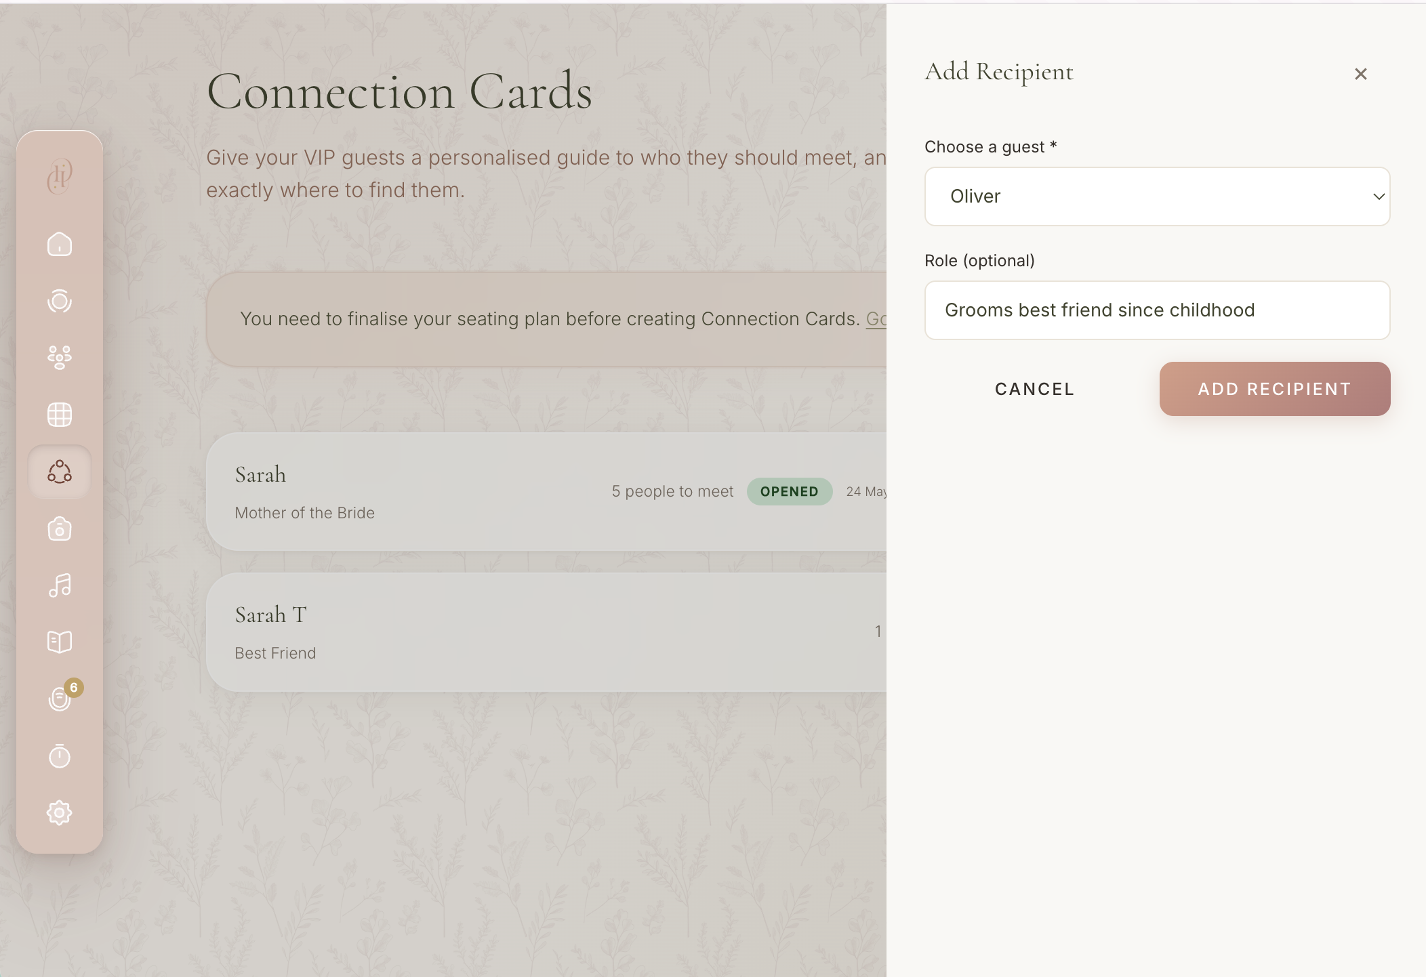Click the Cancel button

1034,389
